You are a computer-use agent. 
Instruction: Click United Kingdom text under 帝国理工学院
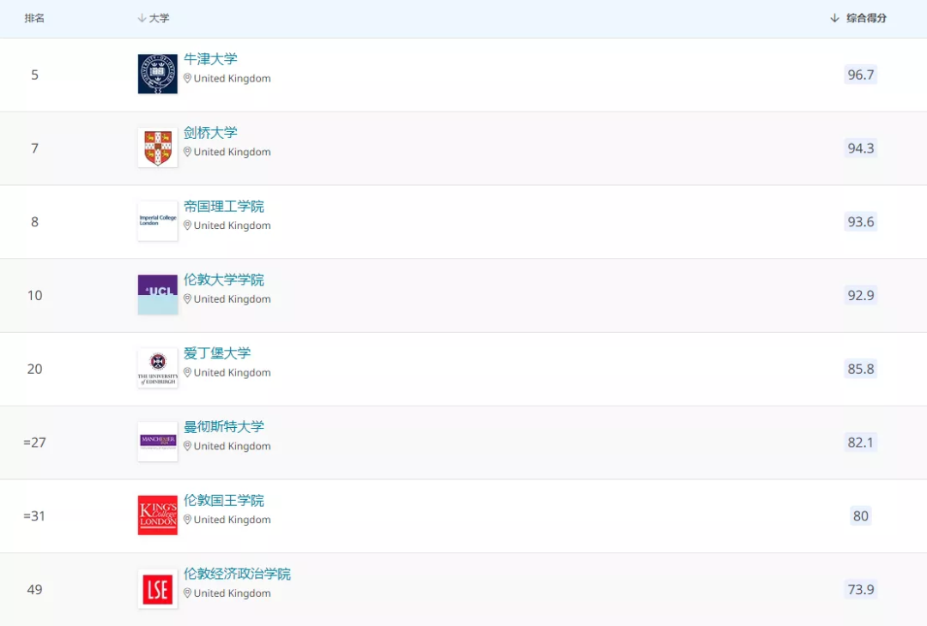click(233, 226)
